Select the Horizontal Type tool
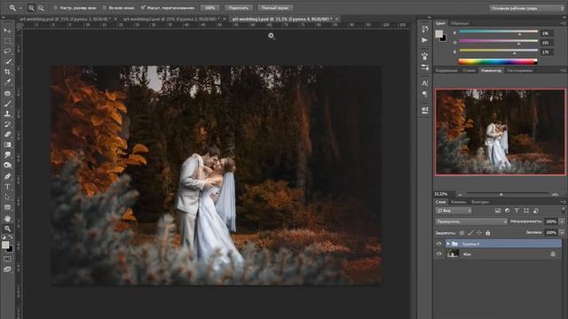The width and height of the screenshot is (568, 319). tap(7, 187)
